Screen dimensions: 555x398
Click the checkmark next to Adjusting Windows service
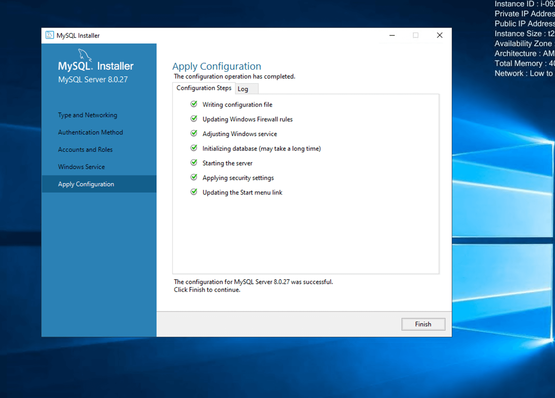[x=194, y=133]
